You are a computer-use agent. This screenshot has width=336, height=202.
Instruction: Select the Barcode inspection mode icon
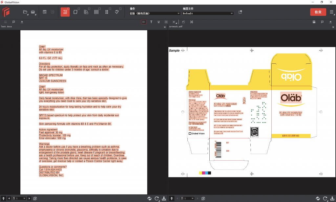coord(96,12)
